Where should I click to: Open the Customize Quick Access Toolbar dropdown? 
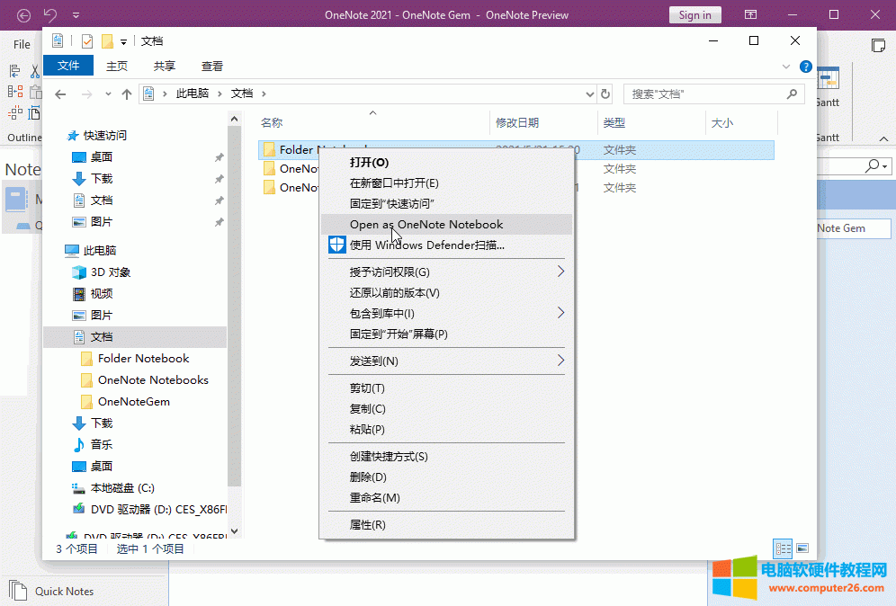pyautogui.click(x=123, y=40)
